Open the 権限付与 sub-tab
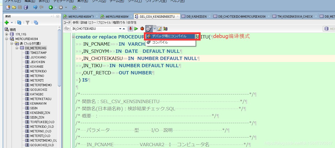 119,23
